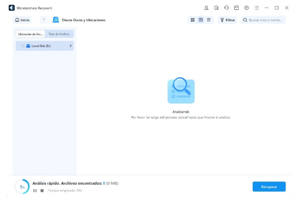
Task: Switch to grid thumbnail view
Action: tap(192, 20)
